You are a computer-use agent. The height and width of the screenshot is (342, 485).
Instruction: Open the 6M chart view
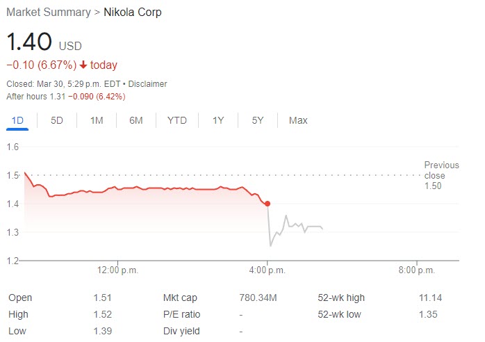[x=136, y=120]
